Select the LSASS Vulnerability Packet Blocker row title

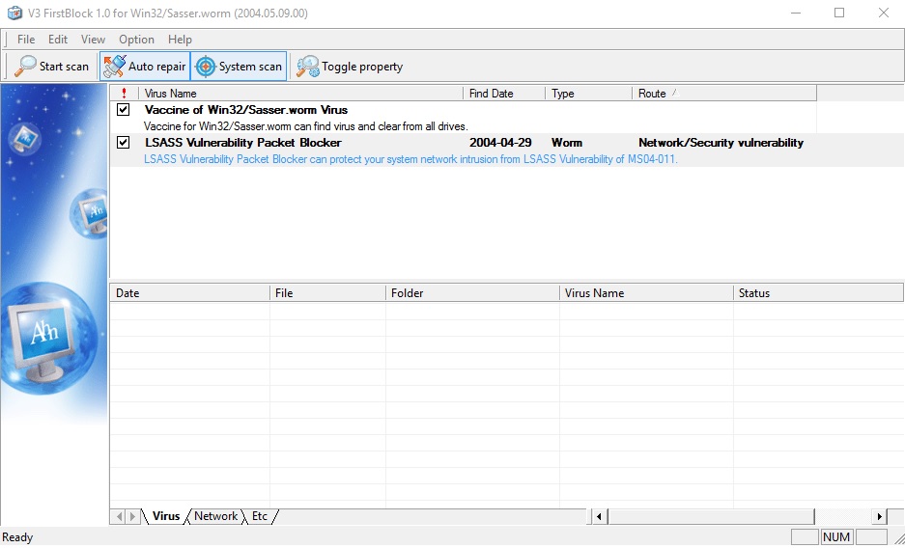243,143
